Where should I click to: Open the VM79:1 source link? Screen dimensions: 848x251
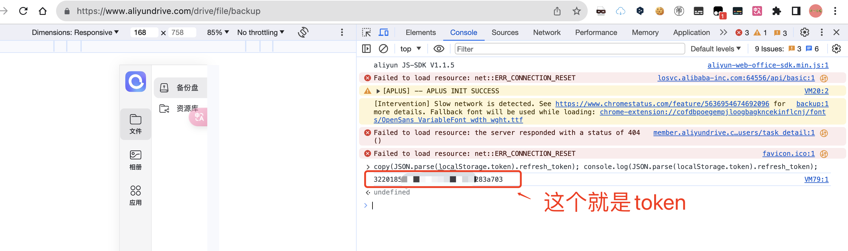pos(816,179)
